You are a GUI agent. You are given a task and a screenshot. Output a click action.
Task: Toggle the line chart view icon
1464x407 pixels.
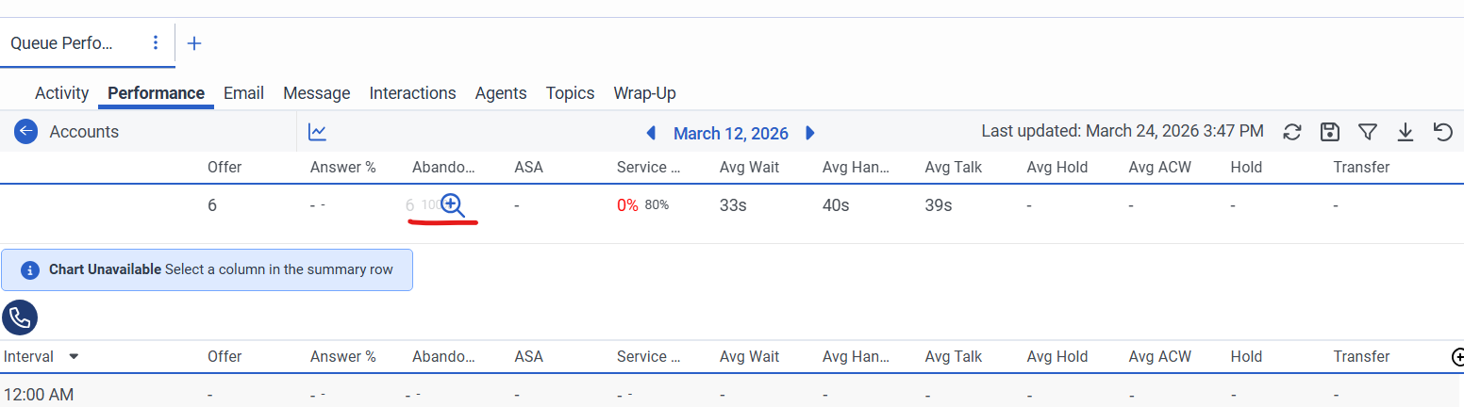point(317,133)
